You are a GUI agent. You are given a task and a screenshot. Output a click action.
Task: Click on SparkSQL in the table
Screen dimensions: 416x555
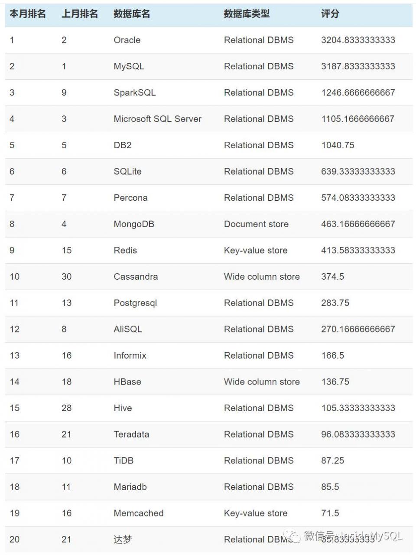[x=134, y=93]
